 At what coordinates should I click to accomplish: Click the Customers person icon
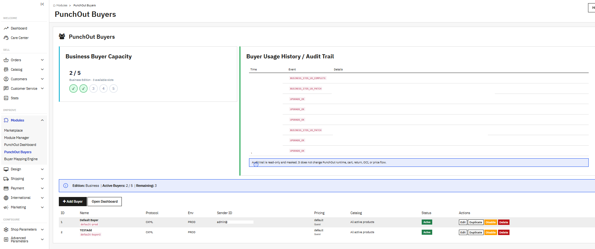point(6,79)
